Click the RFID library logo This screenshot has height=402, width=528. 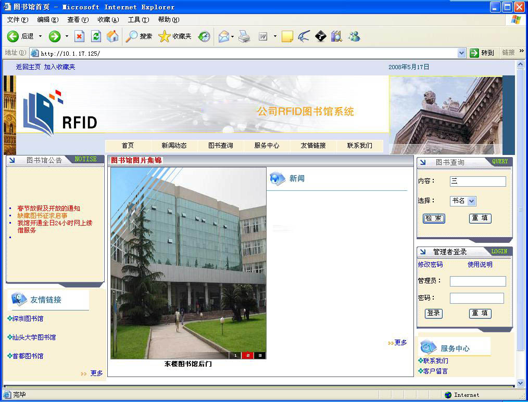[x=60, y=113]
